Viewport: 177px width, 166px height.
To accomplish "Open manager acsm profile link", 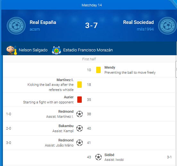I will (x=35, y=29).
